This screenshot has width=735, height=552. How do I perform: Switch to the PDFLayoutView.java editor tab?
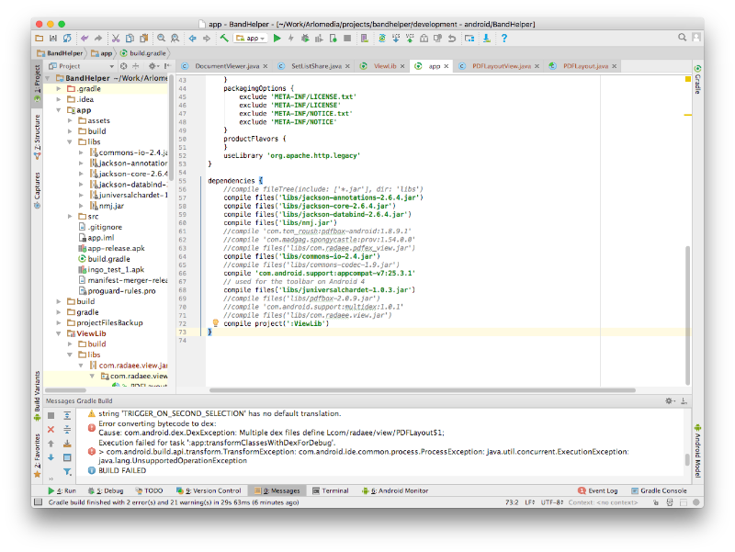pos(502,66)
